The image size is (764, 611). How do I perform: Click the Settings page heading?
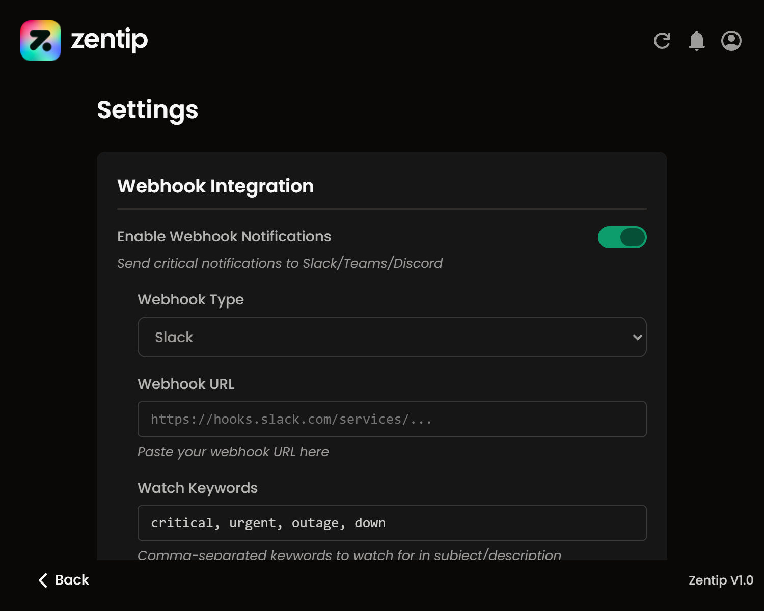click(x=148, y=110)
